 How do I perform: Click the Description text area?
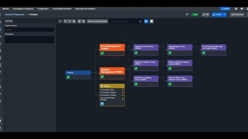coord(29,39)
